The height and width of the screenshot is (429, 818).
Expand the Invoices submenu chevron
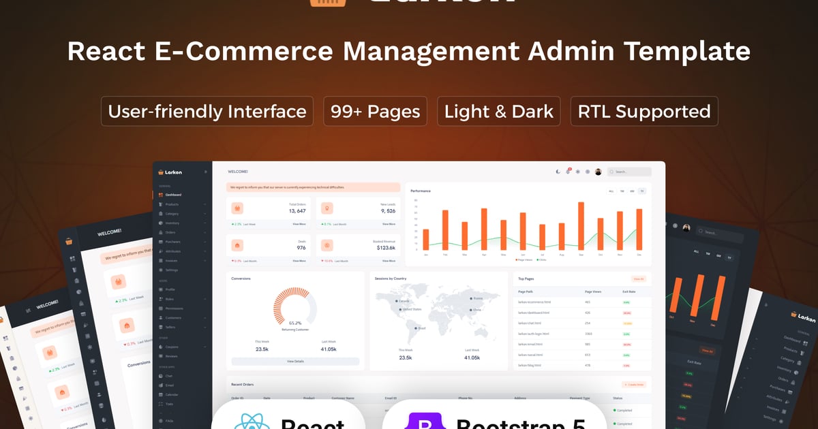tap(204, 261)
